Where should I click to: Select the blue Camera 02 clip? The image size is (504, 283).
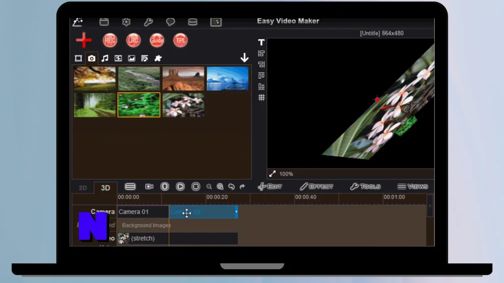[203, 212]
